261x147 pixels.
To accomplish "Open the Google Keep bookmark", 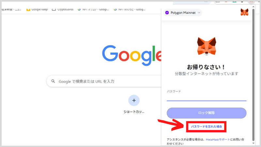I will (x=37, y=9).
